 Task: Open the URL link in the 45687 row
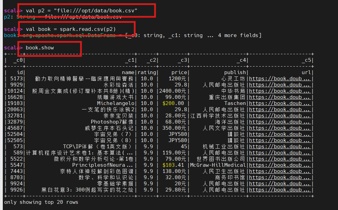(279, 128)
